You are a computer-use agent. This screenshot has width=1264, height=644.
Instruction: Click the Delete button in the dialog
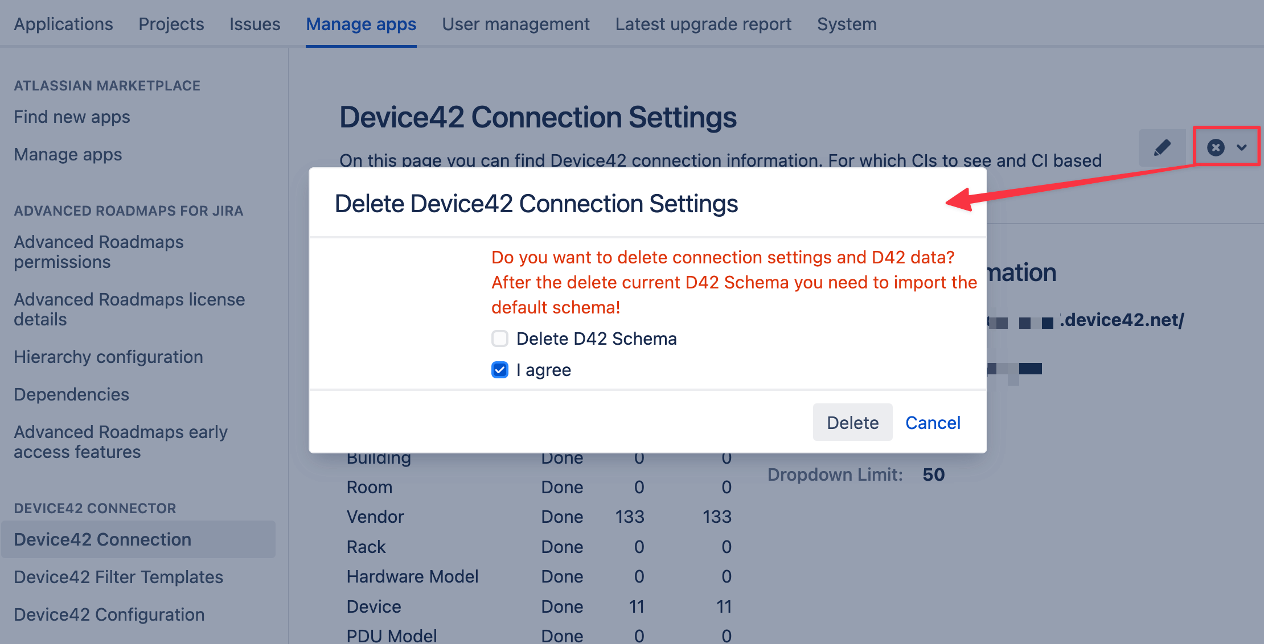click(852, 422)
